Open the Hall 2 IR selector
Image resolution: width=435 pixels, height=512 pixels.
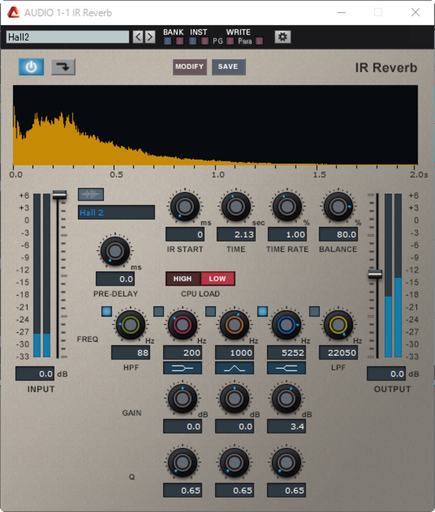(116, 213)
